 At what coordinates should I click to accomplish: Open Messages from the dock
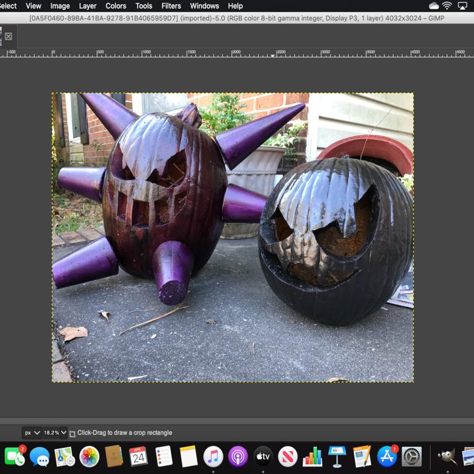click(39, 456)
